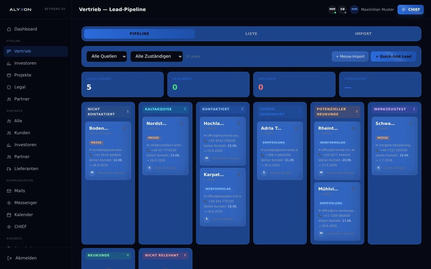The width and height of the screenshot is (431, 269).
Task: Click the CHIEF sidebar icon
Action: (9, 227)
